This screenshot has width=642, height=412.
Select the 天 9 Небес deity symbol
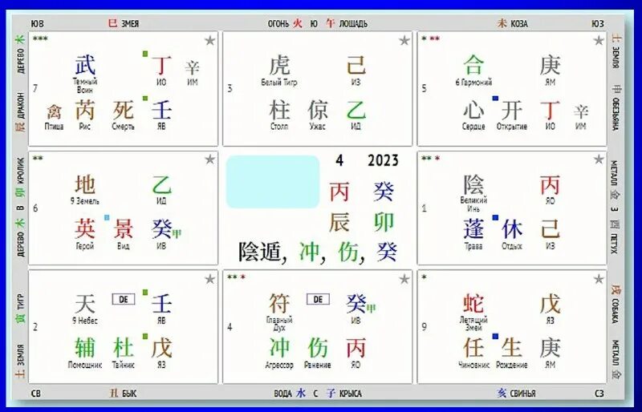[85, 304]
